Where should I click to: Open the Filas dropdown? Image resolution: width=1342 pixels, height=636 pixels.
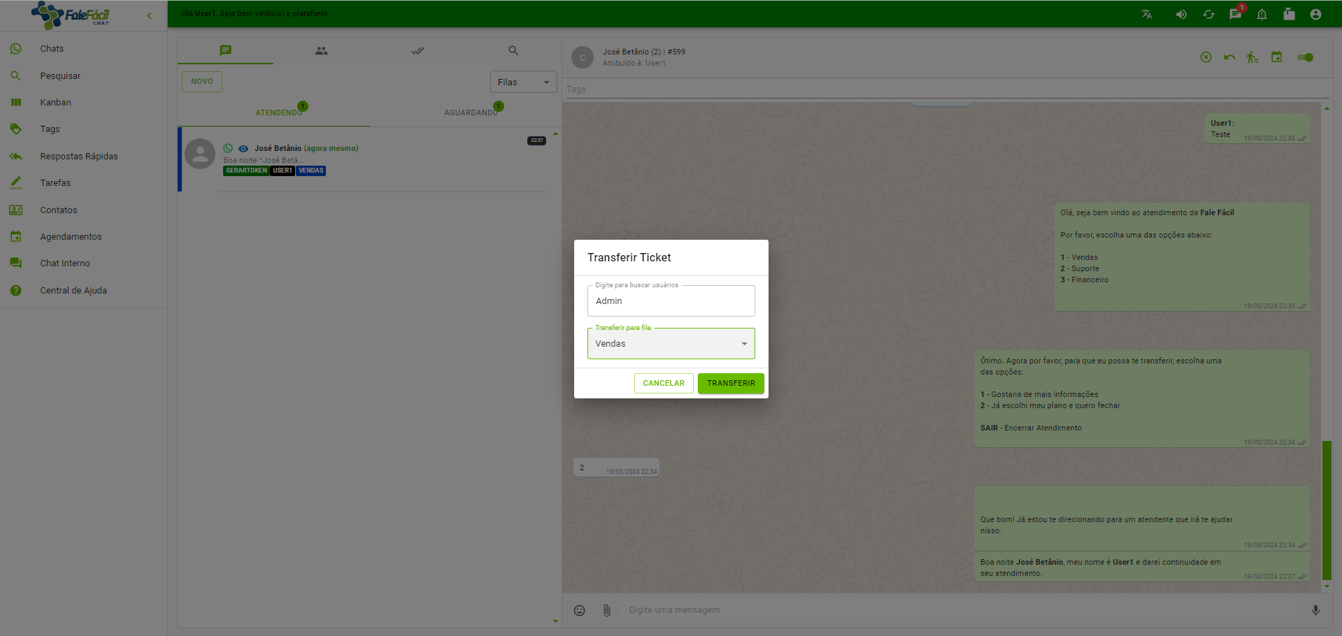pyautogui.click(x=523, y=82)
